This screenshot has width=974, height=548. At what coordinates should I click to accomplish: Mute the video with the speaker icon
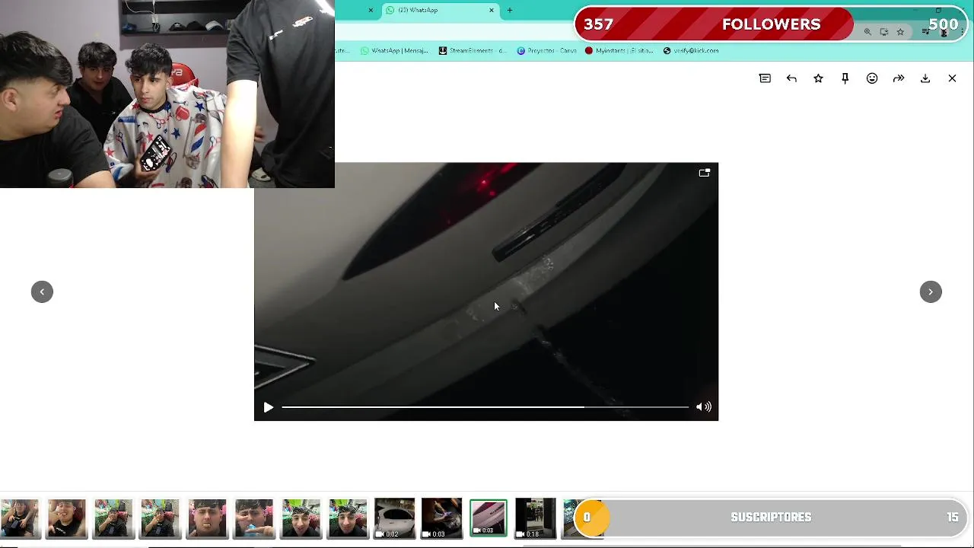pyautogui.click(x=704, y=407)
